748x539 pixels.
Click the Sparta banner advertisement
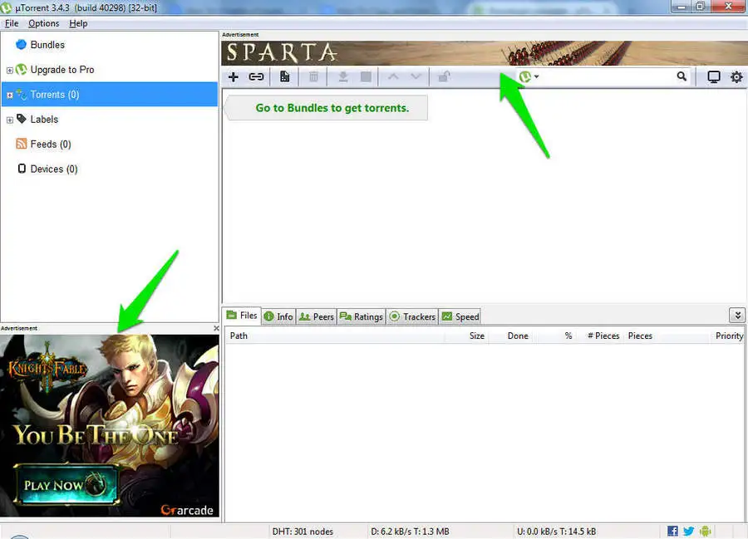pos(485,53)
